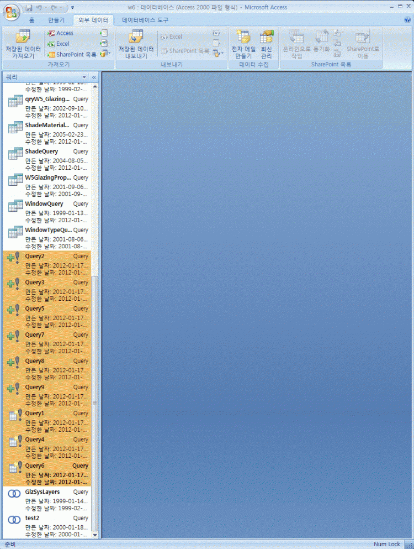Open the 쿼리 navigation pane dropdown
The height and width of the screenshot is (549, 414).
coord(84,77)
